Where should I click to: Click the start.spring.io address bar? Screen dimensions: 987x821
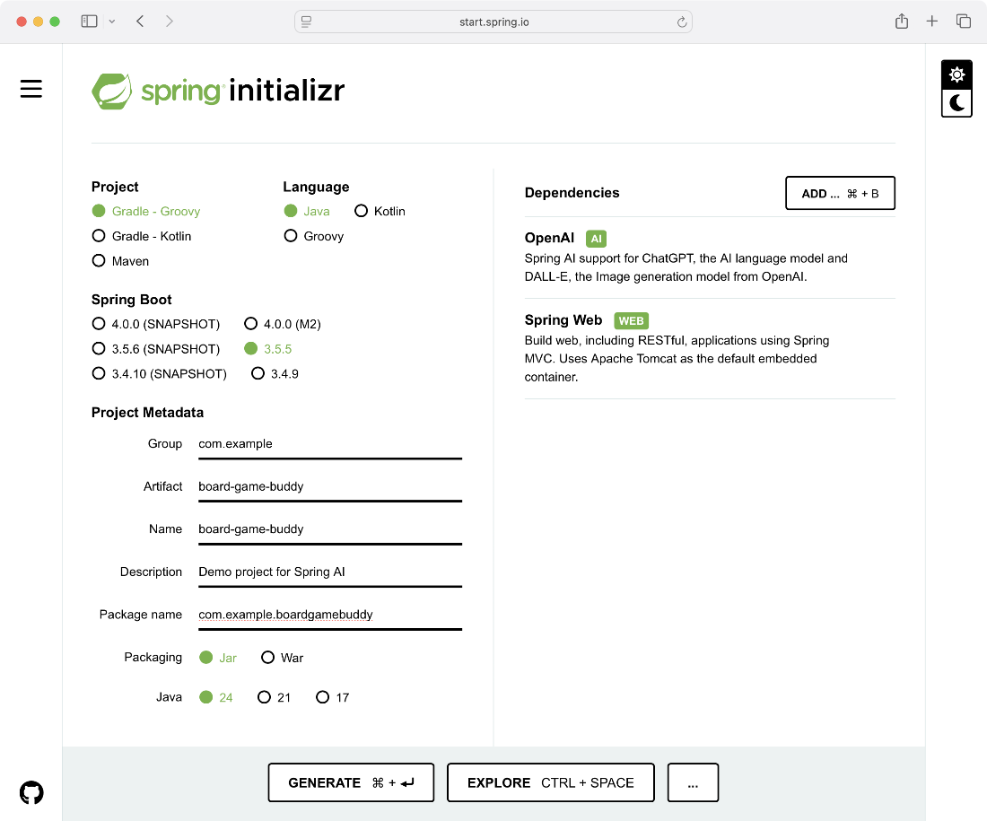[x=493, y=22]
